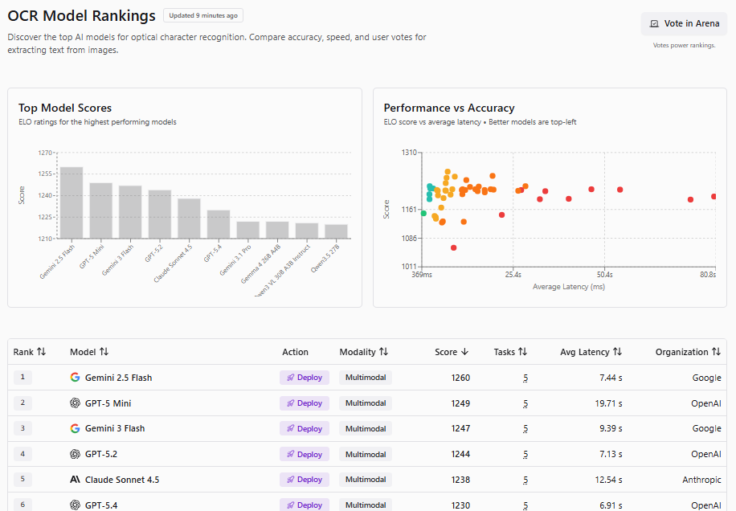Sort by Organization column arrows
Viewport: 736px width, 511px height.
tap(716, 351)
